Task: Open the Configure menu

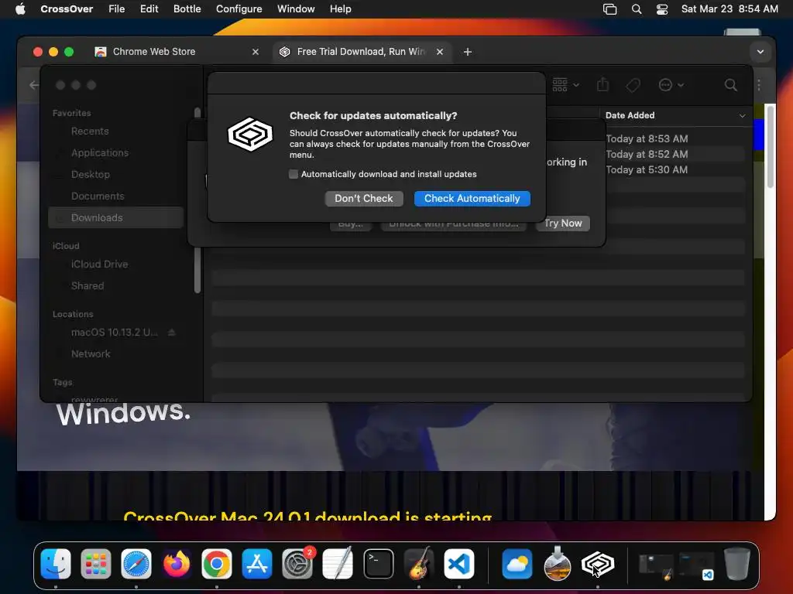Action: point(239,9)
